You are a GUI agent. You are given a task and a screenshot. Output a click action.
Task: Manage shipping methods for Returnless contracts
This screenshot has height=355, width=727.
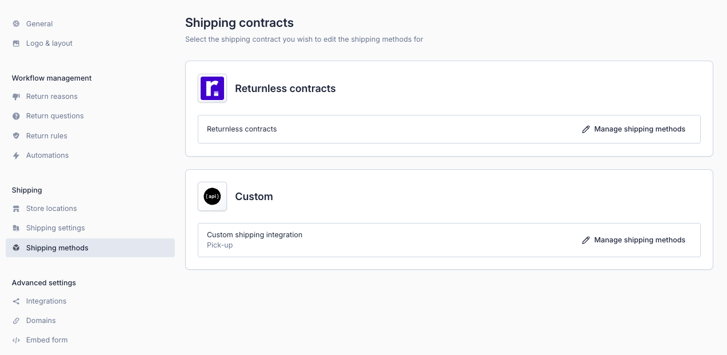click(x=639, y=129)
